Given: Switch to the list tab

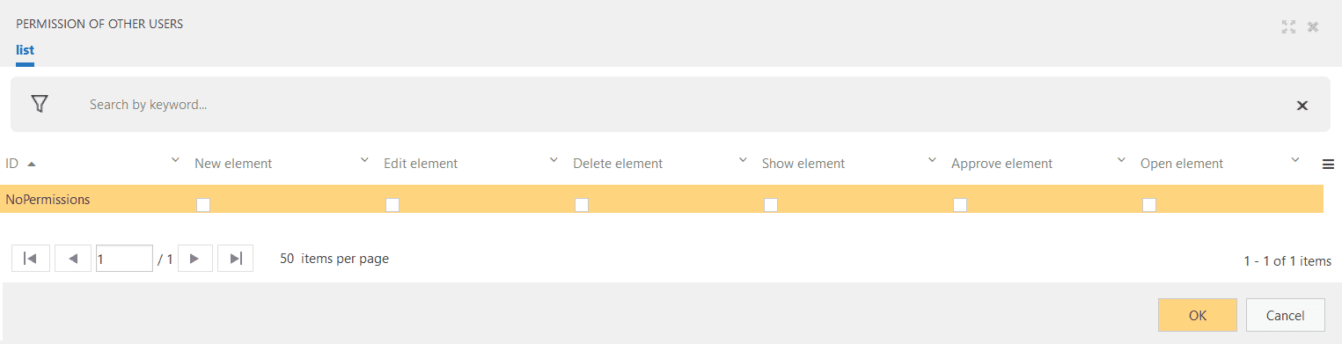Looking at the screenshot, I should 25,50.
